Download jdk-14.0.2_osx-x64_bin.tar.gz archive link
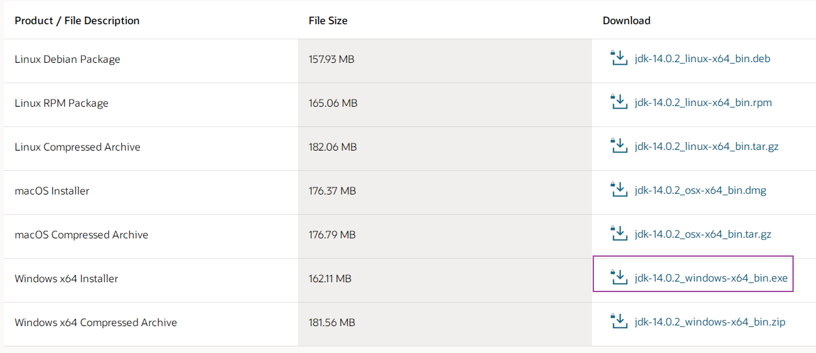816x353 pixels. click(x=703, y=234)
